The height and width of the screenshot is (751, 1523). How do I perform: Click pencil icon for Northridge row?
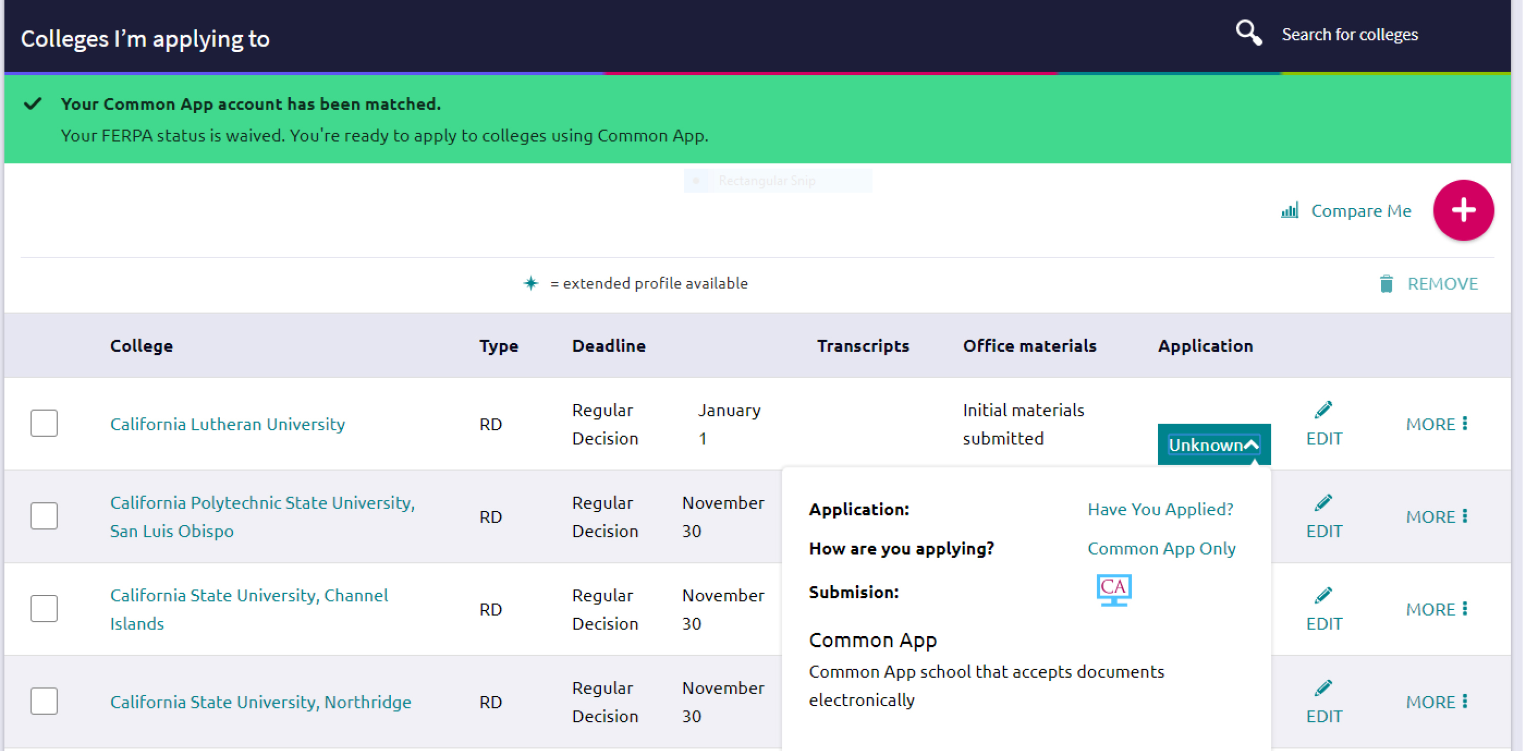(1323, 687)
